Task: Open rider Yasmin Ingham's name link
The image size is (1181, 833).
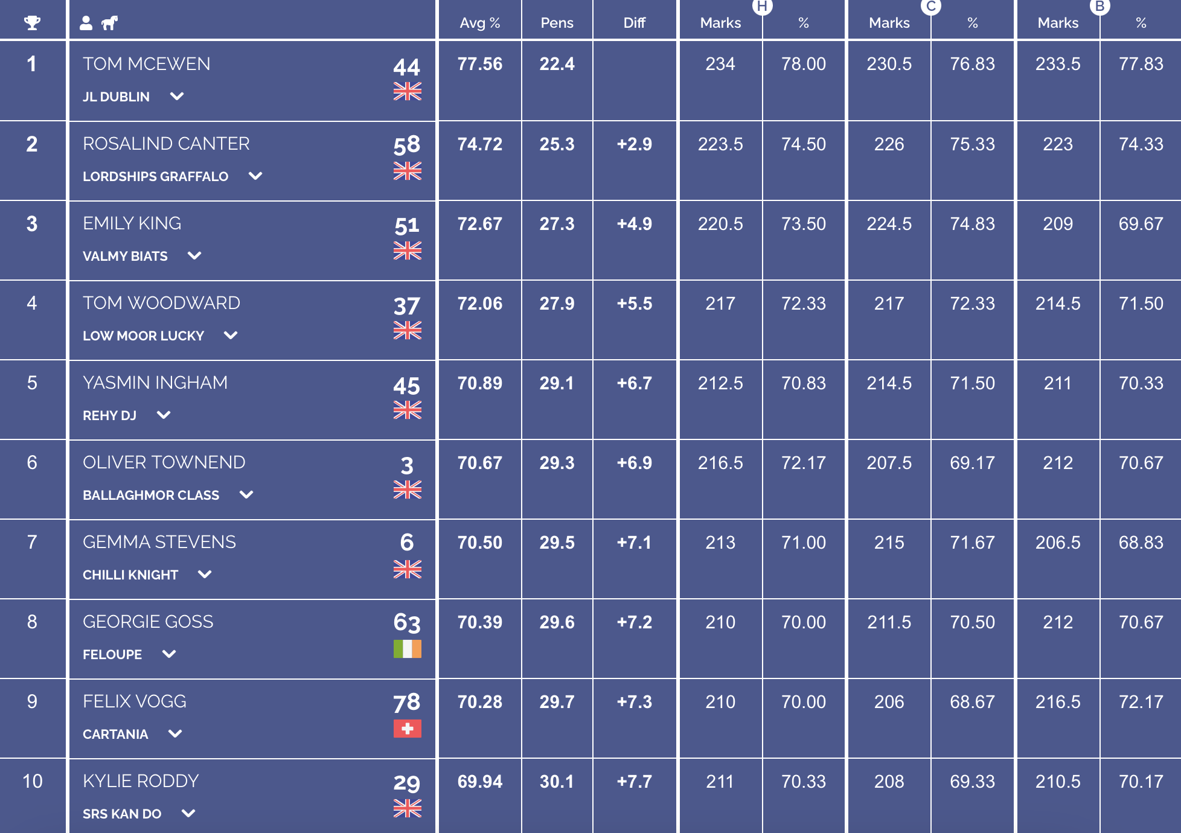Action: (x=155, y=383)
